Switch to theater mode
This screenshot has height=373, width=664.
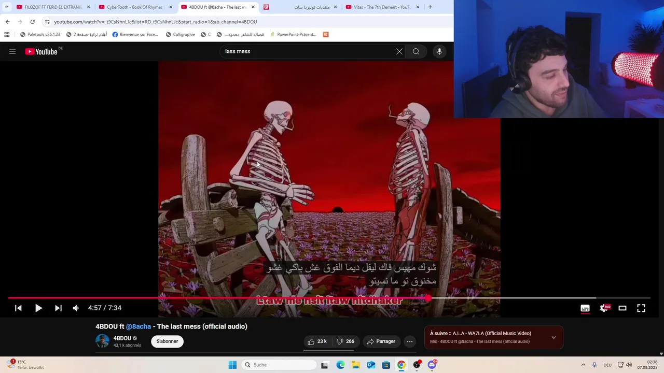pos(622,308)
